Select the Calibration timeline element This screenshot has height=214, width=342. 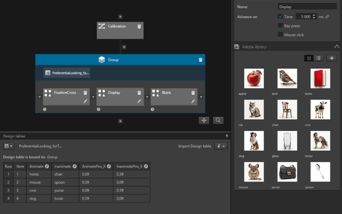pyautogui.click(x=120, y=30)
